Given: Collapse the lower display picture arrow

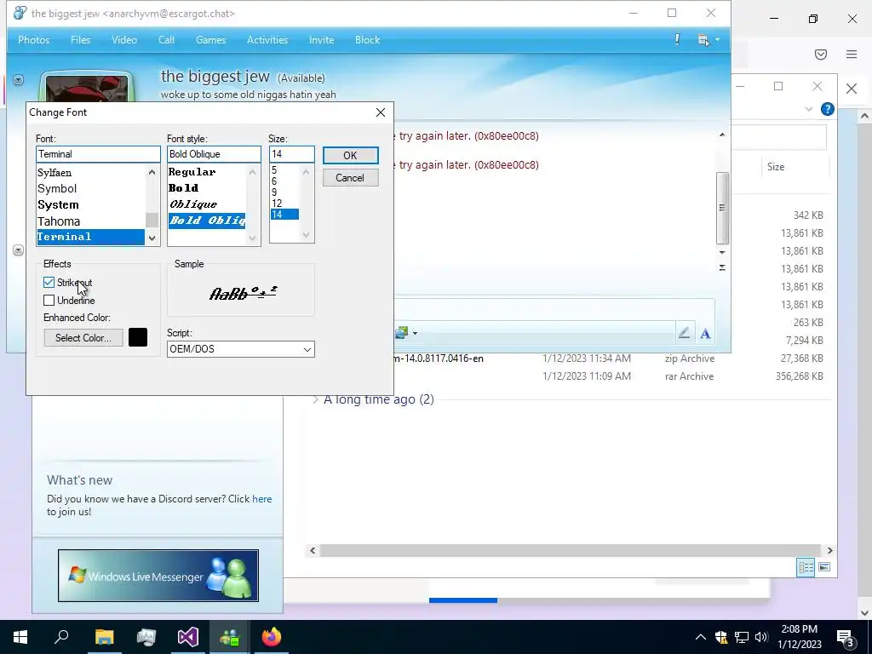Looking at the screenshot, I should point(19,250).
